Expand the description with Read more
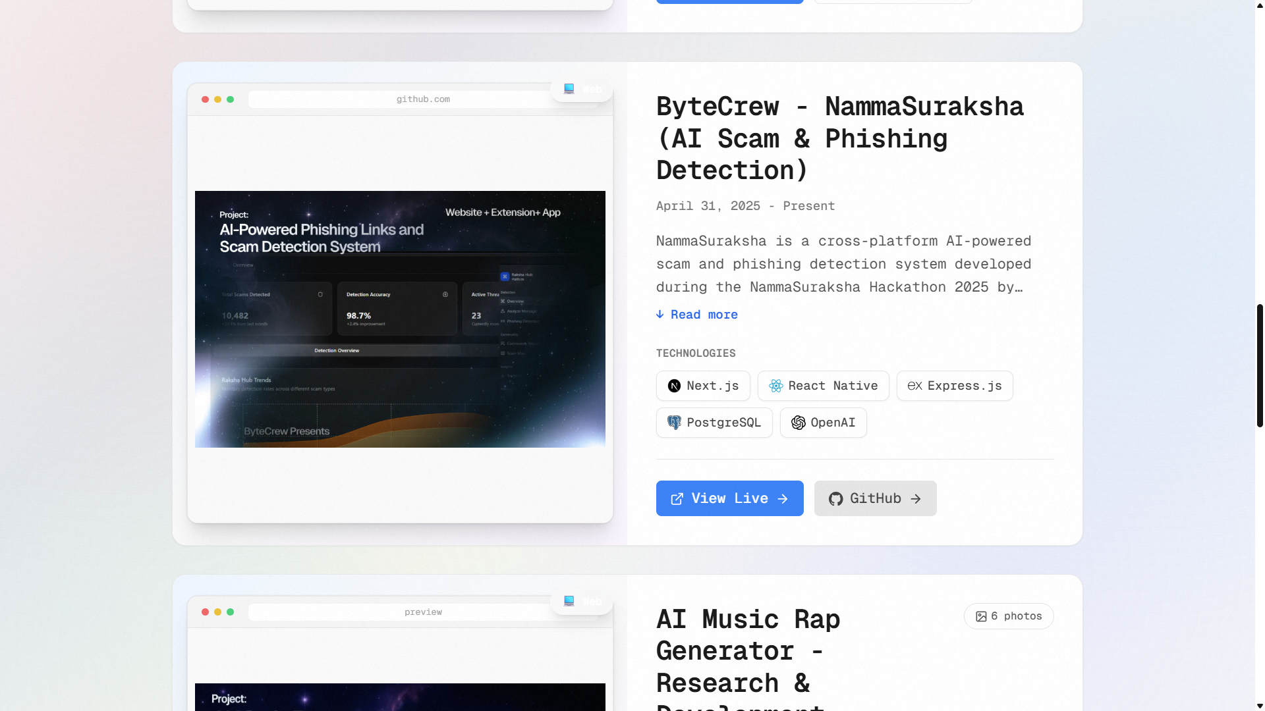The image size is (1265, 711). coord(697,315)
